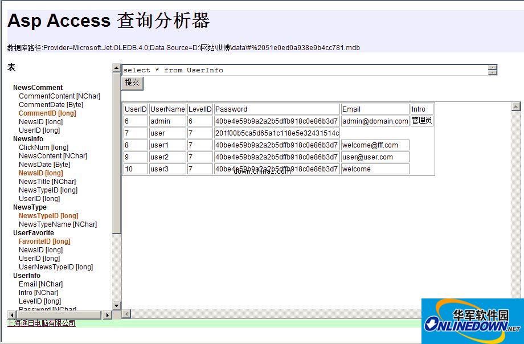Select the NewsComment table name
This screenshot has width=524, height=344.
coord(38,88)
